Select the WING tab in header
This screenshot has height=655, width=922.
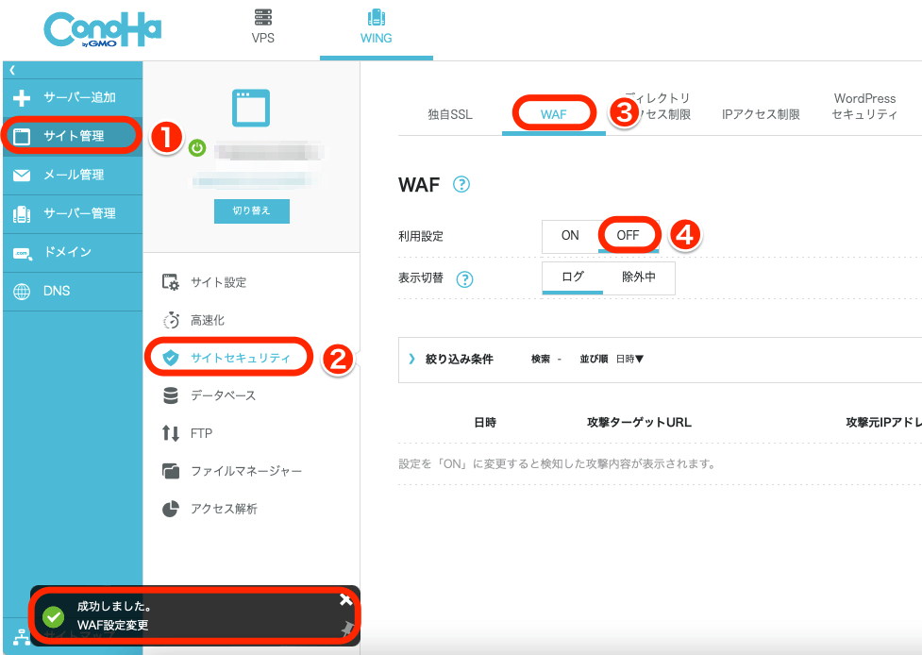click(376, 28)
